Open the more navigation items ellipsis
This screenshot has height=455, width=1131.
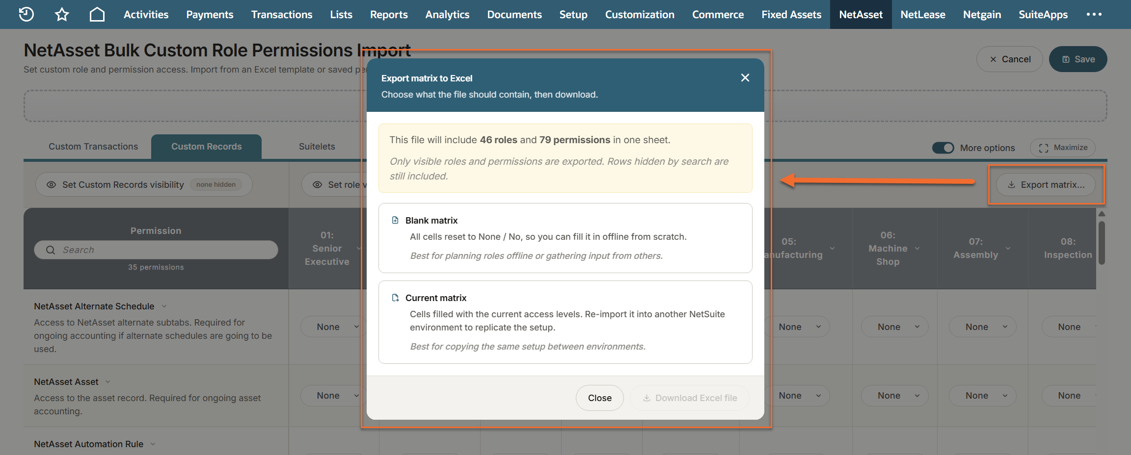[1094, 14]
